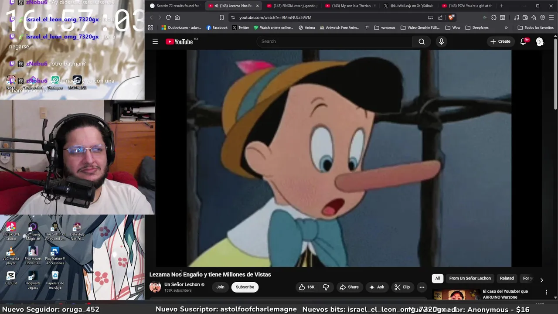Viewport: 558px width, 314px height.
Task: Open the vamonos bookmarks folder
Action: 384,27
